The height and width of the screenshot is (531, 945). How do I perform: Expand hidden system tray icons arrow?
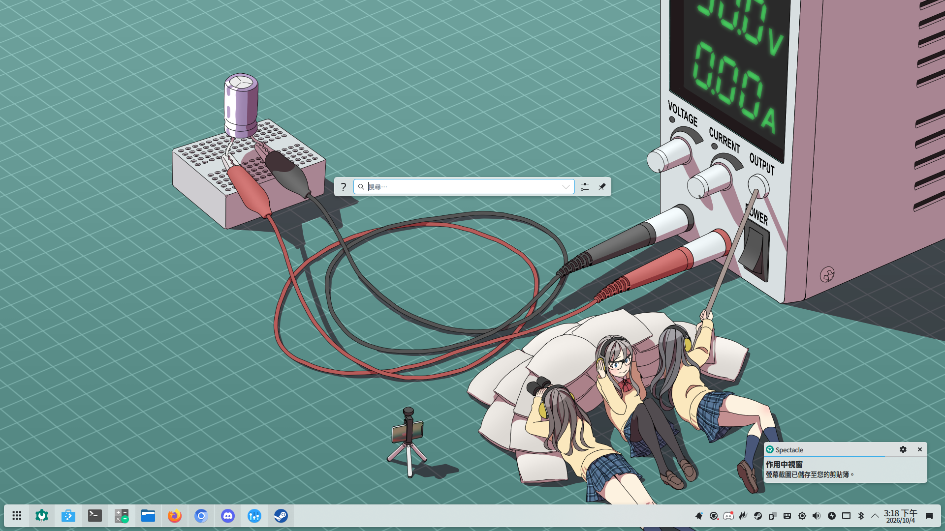point(875,516)
